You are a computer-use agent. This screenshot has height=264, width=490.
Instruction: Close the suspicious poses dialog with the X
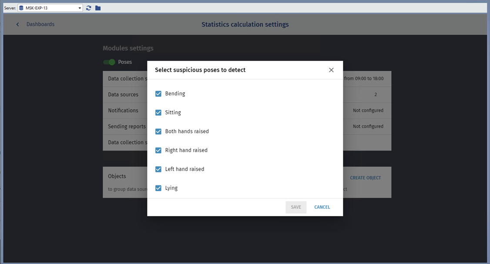tap(331, 70)
